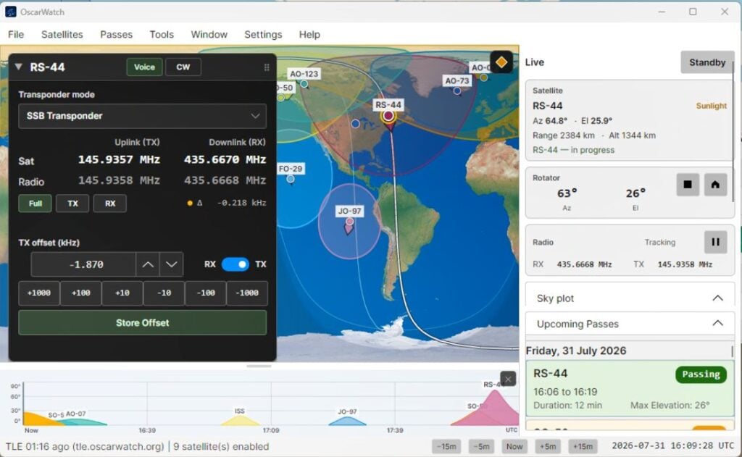Viewport: 742px width, 457px height.
Task: Select TX only tracking mode
Action: [x=72, y=204]
